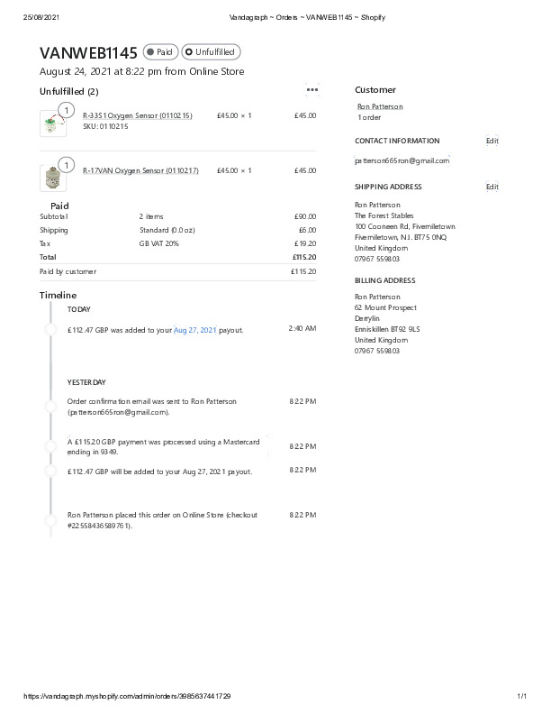551x714 pixels.
Task: Click the R-17VAN Oxygen Sensor product thumbnail
Action: click(x=52, y=178)
